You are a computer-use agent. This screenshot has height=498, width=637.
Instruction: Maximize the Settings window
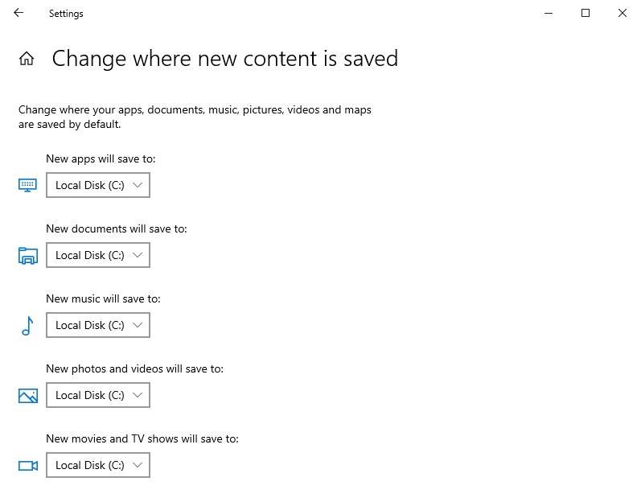coord(586,13)
